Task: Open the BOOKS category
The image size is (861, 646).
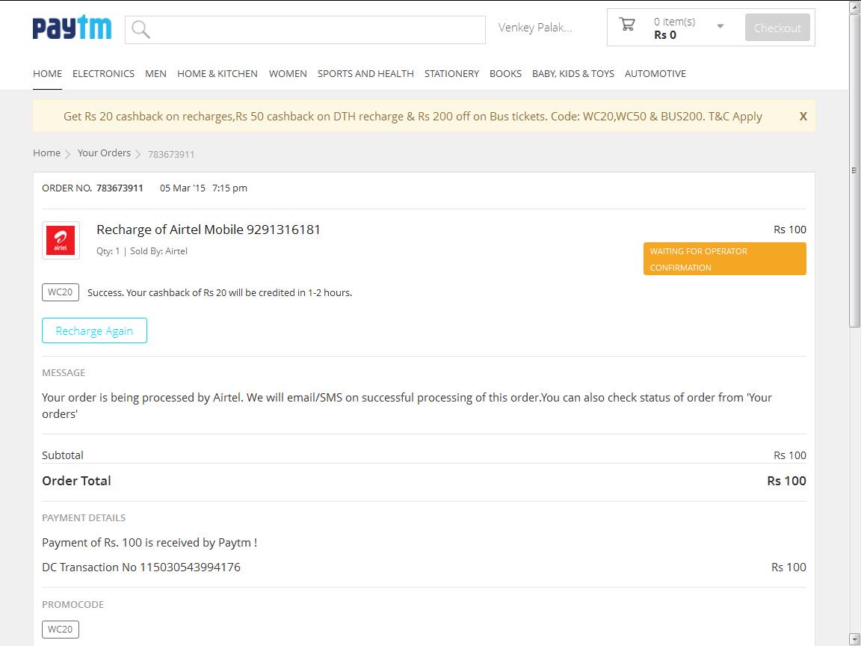Action: tap(505, 73)
